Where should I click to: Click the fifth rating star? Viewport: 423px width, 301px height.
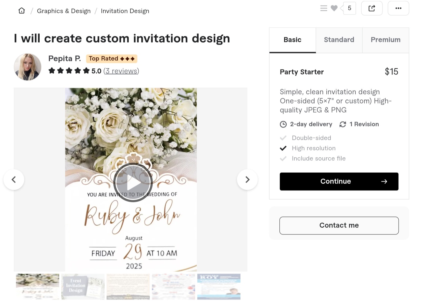tap(86, 70)
